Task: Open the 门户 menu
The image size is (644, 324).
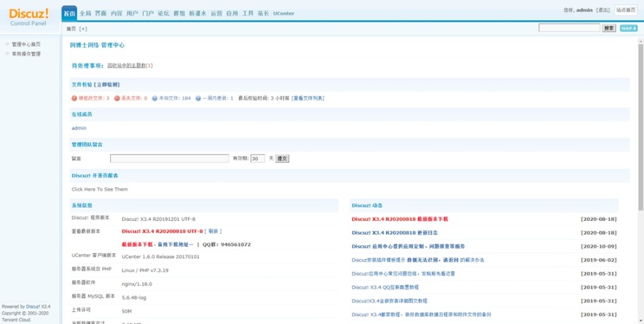Action: click(x=148, y=13)
